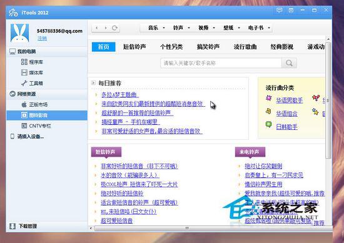Open HI,来短信咯 (日文女仆) link

coord(129,212)
